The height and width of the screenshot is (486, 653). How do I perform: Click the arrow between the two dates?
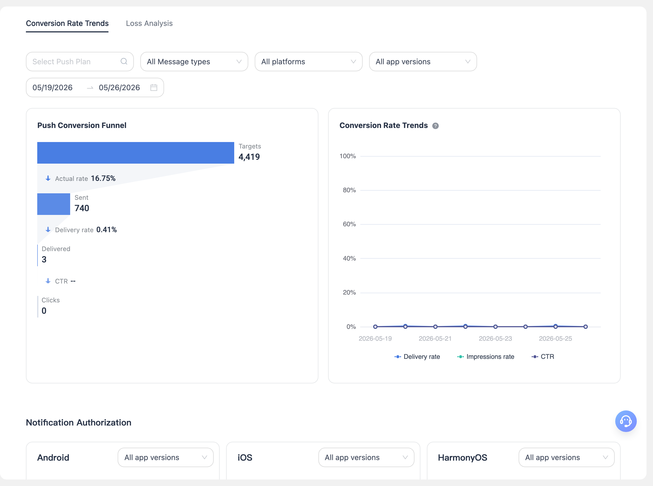point(90,88)
